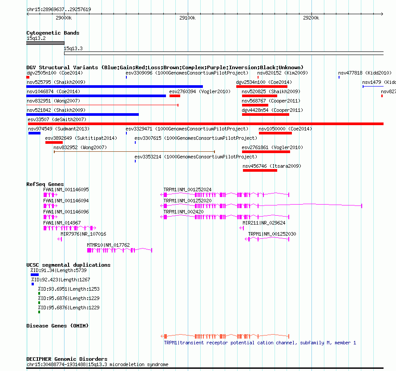Click the FAN1|NM_014967 transcript glyph
The image size is (396, 371).
pyautogui.click(x=70, y=228)
